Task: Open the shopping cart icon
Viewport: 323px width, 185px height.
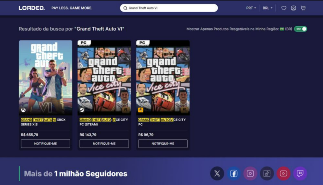Action: (303, 8)
